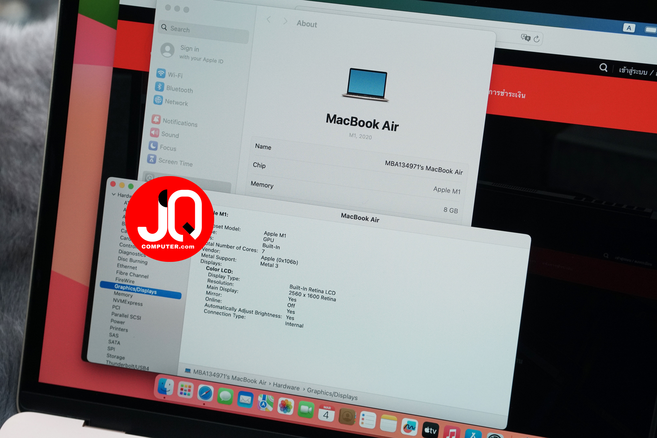Launch the Apple TV app
Screen dimensions: 657x438
coord(430,430)
